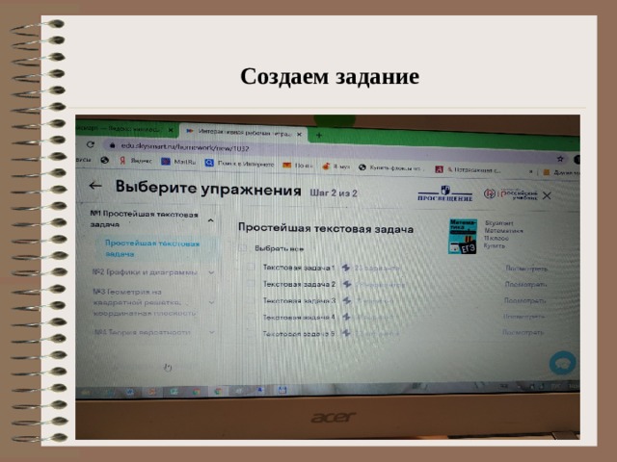Screen dimensions: 617x462
Task: Click Посмотреть for Текстовая задача 1
Action: click(x=526, y=269)
